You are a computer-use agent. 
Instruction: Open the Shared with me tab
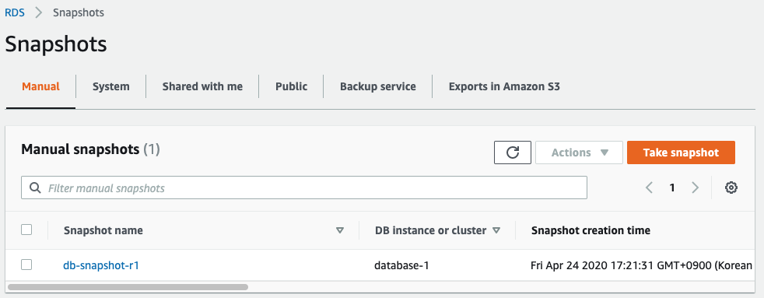click(203, 86)
